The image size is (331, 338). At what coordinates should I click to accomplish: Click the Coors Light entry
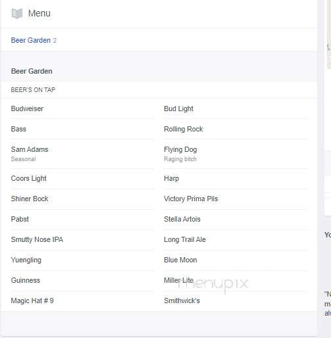[x=29, y=178]
